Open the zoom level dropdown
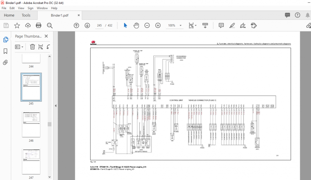 tap(180, 25)
